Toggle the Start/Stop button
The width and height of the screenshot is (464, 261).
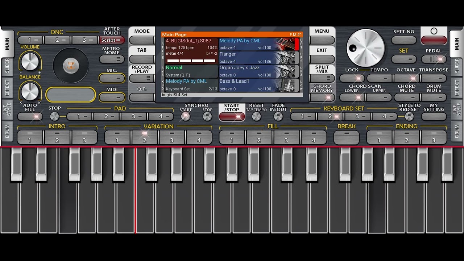[x=232, y=116]
